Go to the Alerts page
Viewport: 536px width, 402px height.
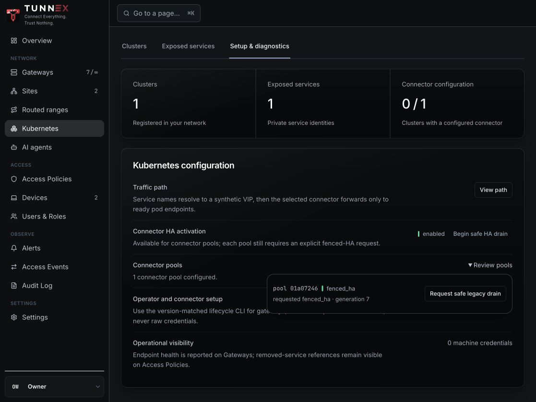(x=54, y=248)
